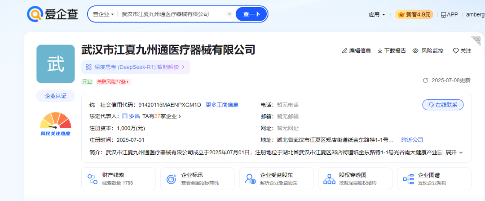Click 下载报告 download option

(x=392, y=51)
